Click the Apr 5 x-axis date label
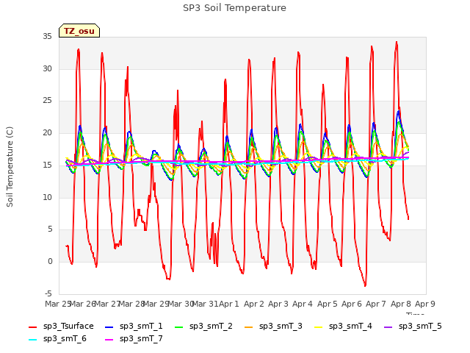The height and width of the screenshot is (353, 470). (328, 304)
